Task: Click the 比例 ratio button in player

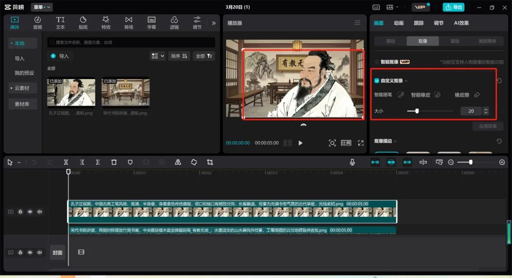Action: tap(346, 143)
